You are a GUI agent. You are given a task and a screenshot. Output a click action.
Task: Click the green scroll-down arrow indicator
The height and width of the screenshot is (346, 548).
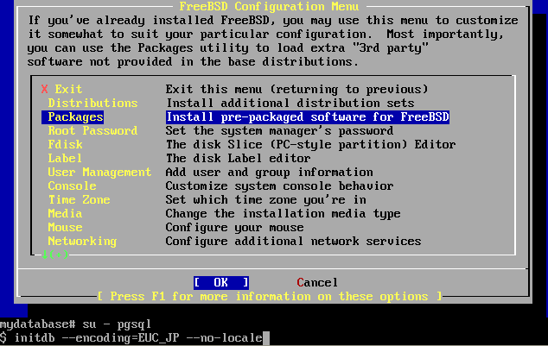pos(54,255)
